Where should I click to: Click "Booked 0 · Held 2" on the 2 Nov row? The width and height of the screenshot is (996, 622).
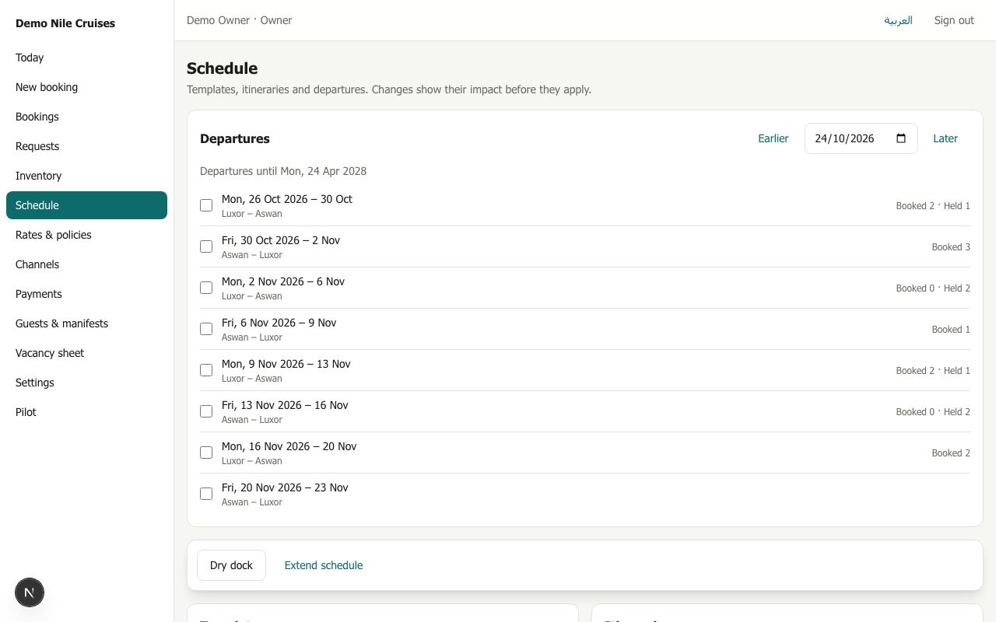click(933, 288)
